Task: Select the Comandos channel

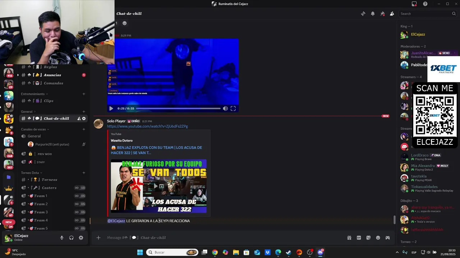Action: coord(53,83)
